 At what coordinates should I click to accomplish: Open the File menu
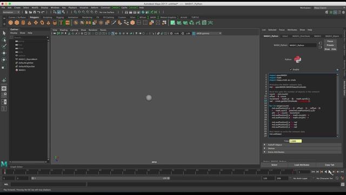coord(3,8)
